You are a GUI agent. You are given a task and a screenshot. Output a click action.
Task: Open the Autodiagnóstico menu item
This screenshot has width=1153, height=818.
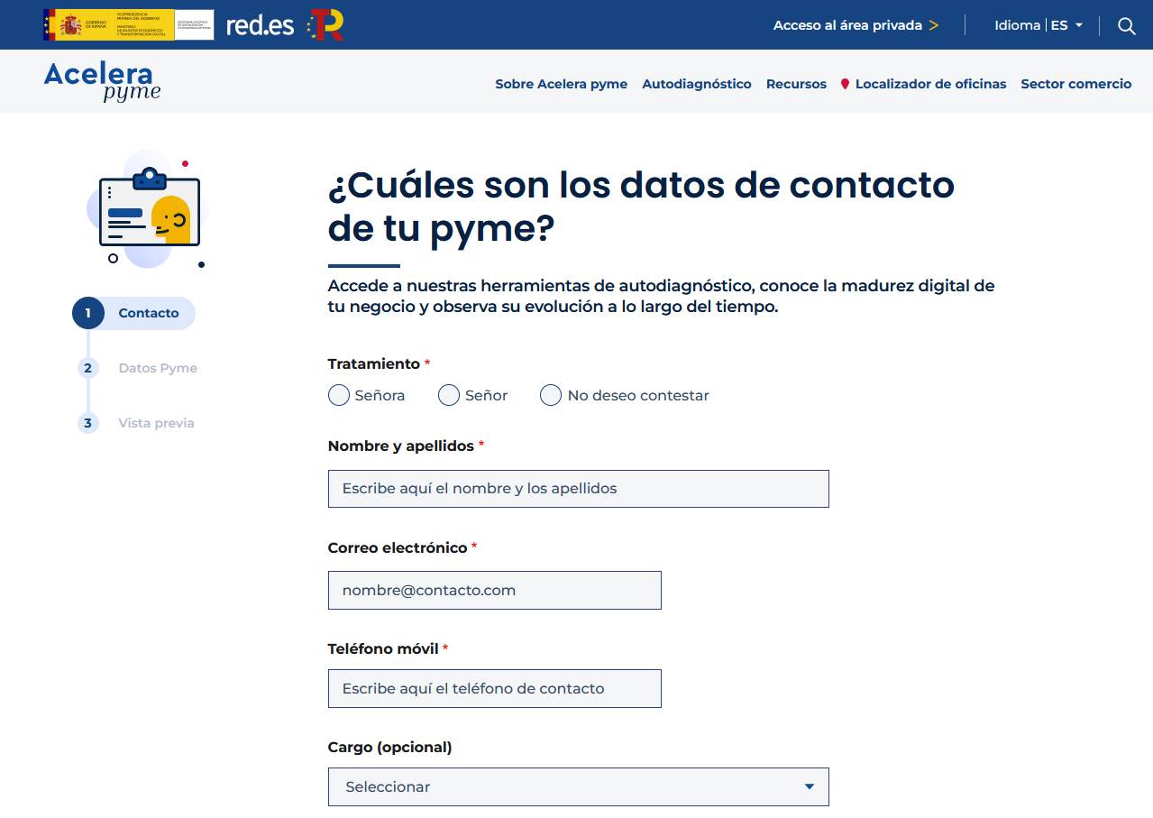coord(696,84)
